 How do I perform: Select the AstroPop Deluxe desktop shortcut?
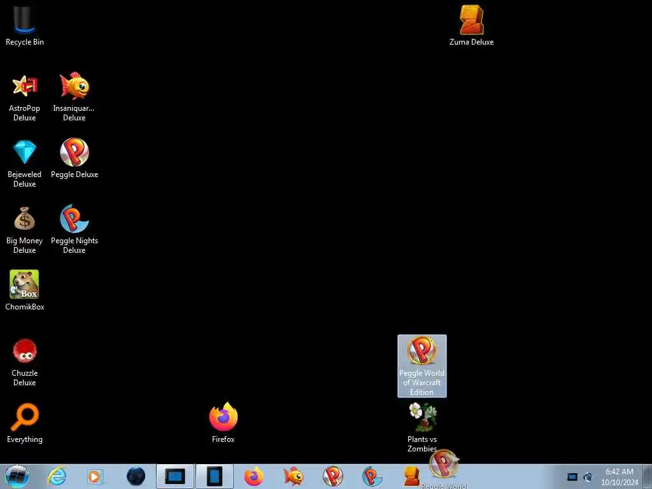point(25,97)
